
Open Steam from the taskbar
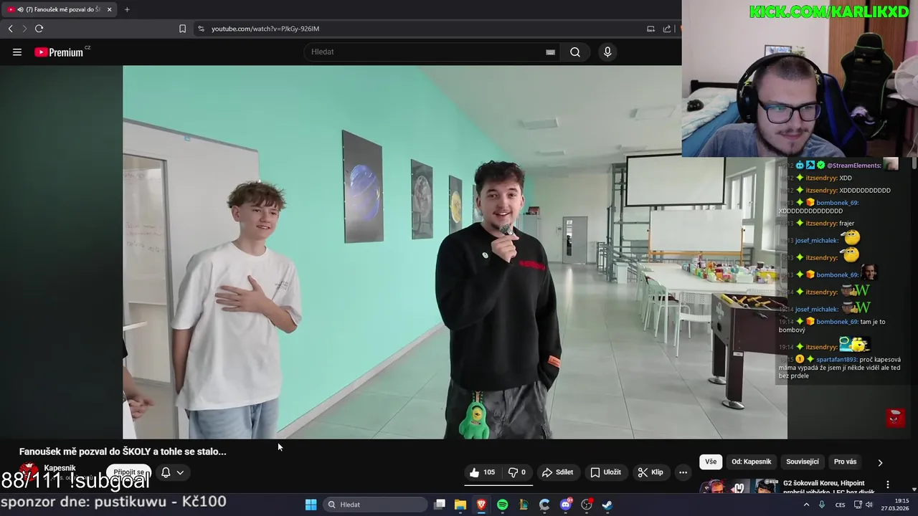607,505
